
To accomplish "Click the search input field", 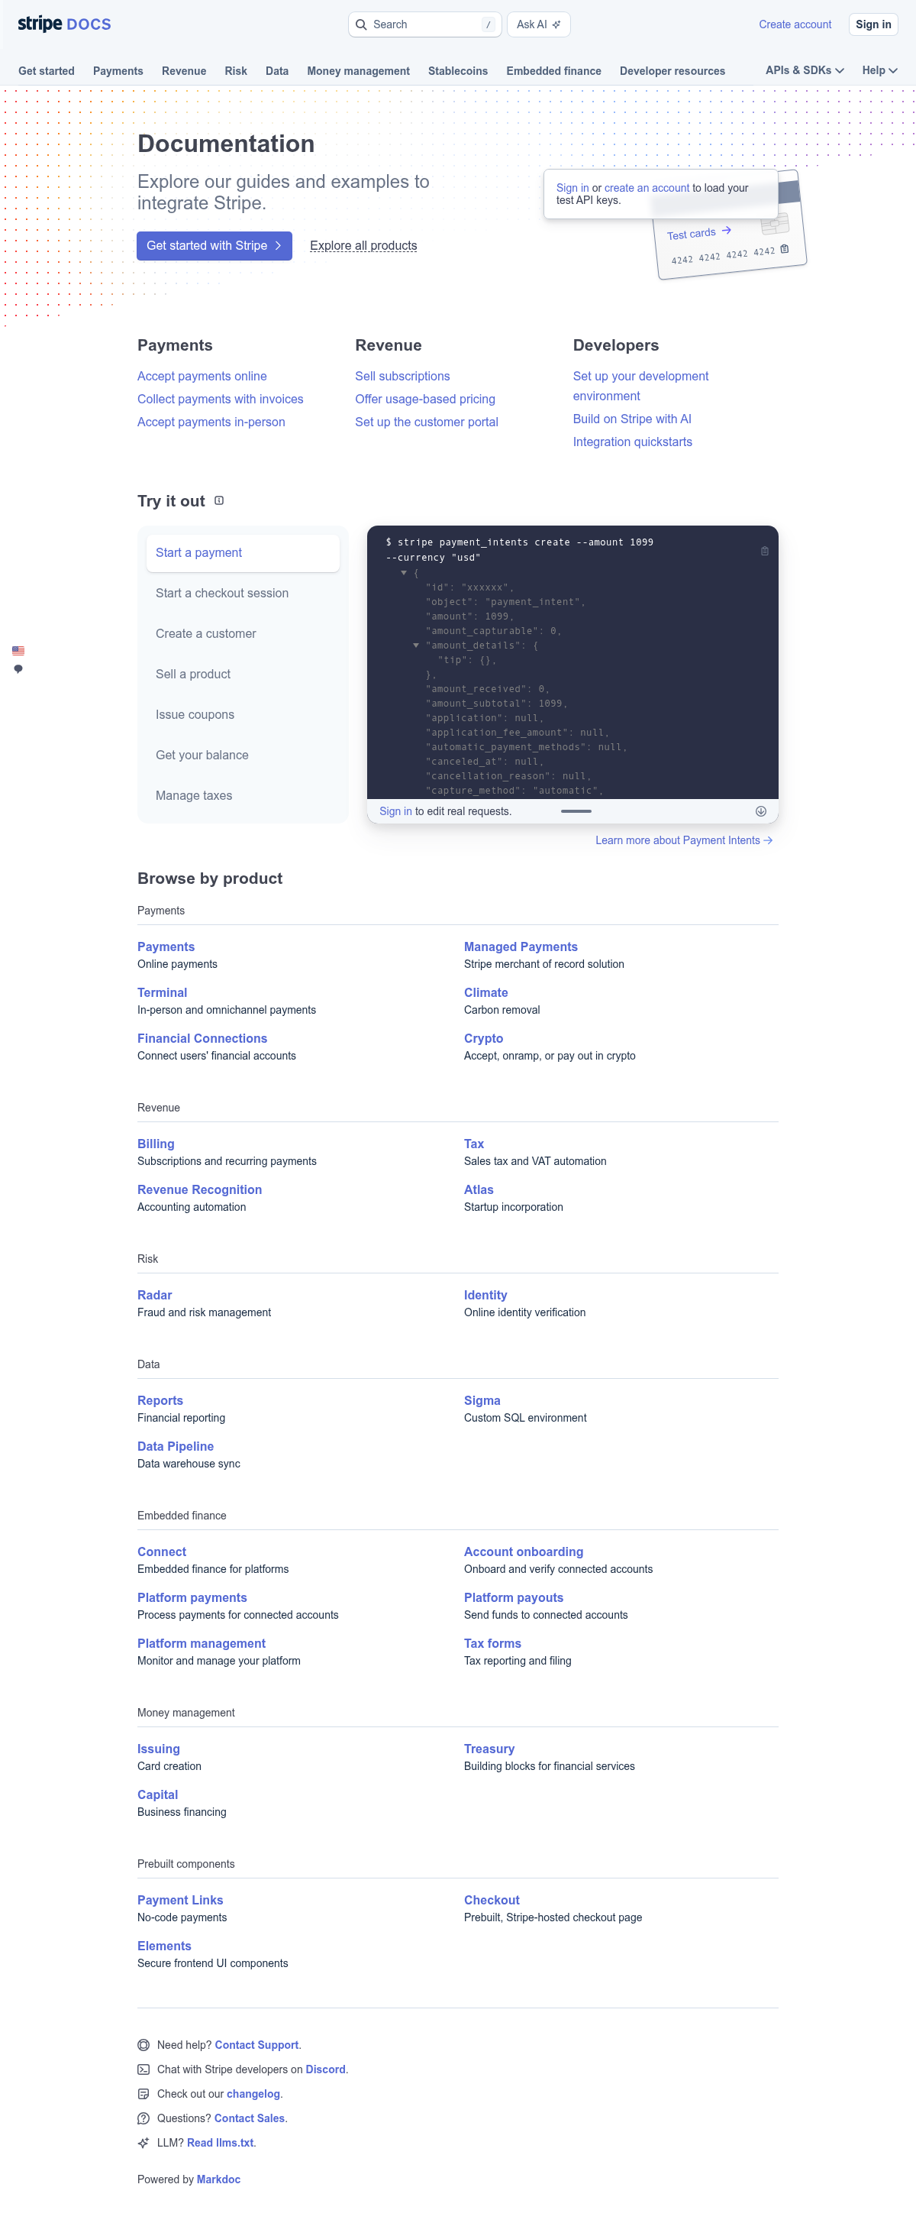I will tap(424, 24).
